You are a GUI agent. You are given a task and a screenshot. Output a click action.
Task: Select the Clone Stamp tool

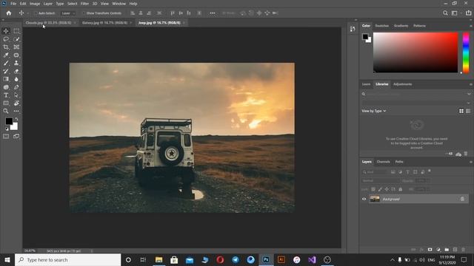(16, 63)
